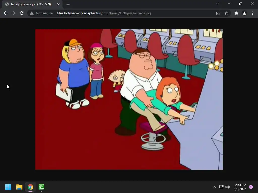This screenshot has width=258, height=193.
Task: Open the Extensions puzzle icon
Action: (x=236, y=13)
